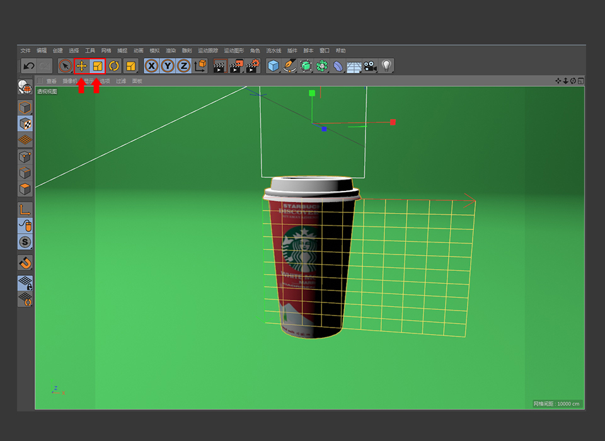Open the 选择 menu
605x441 pixels.
74,50
